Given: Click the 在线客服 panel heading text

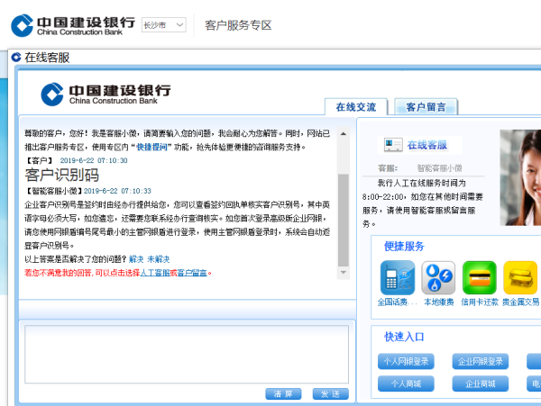Looking at the screenshot, I should pyautogui.click(x=427, y=145).
